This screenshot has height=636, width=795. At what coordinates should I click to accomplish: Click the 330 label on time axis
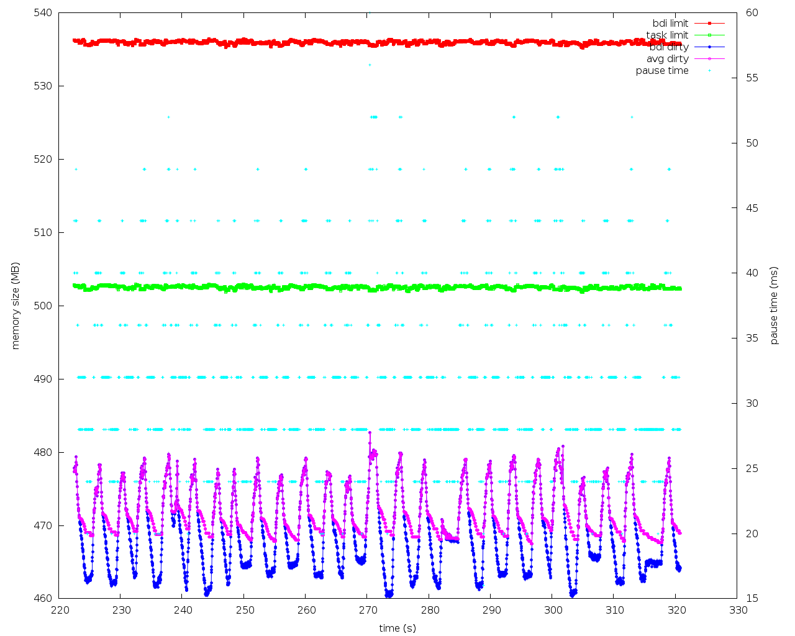click(737, 611)
